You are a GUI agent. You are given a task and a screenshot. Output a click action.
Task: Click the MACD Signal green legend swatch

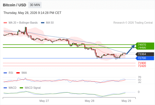[21, 88]
